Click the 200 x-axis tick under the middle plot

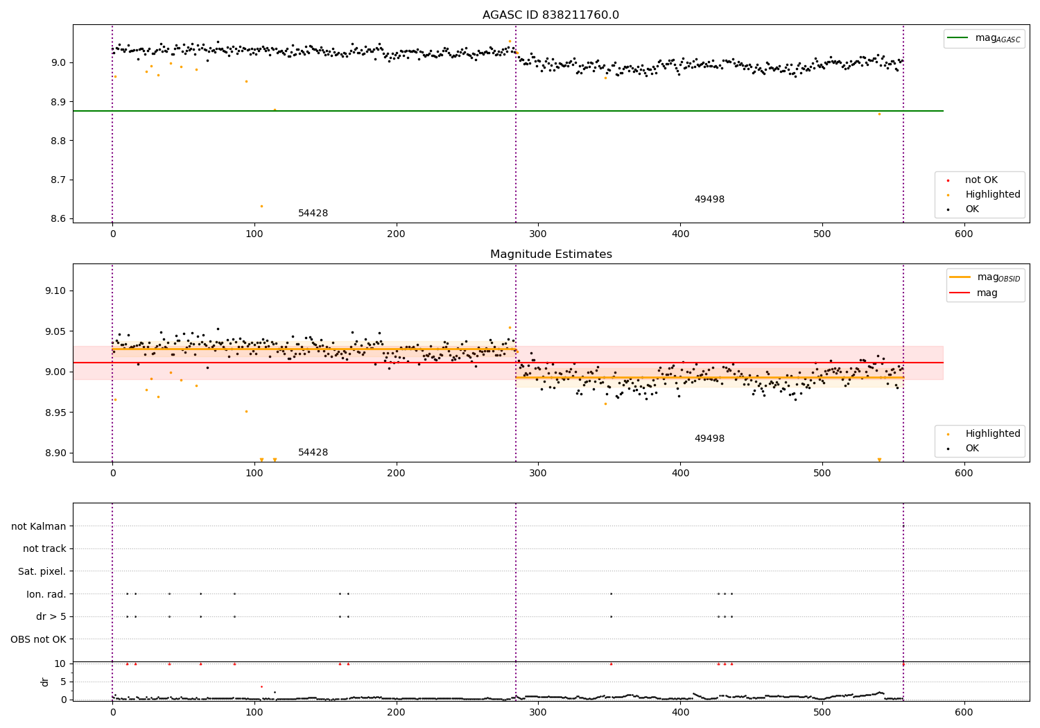point(397,474)
